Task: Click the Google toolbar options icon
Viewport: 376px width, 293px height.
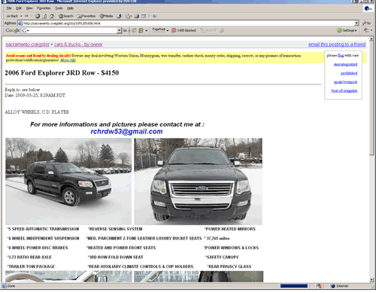Action: (x=141, y=30)
